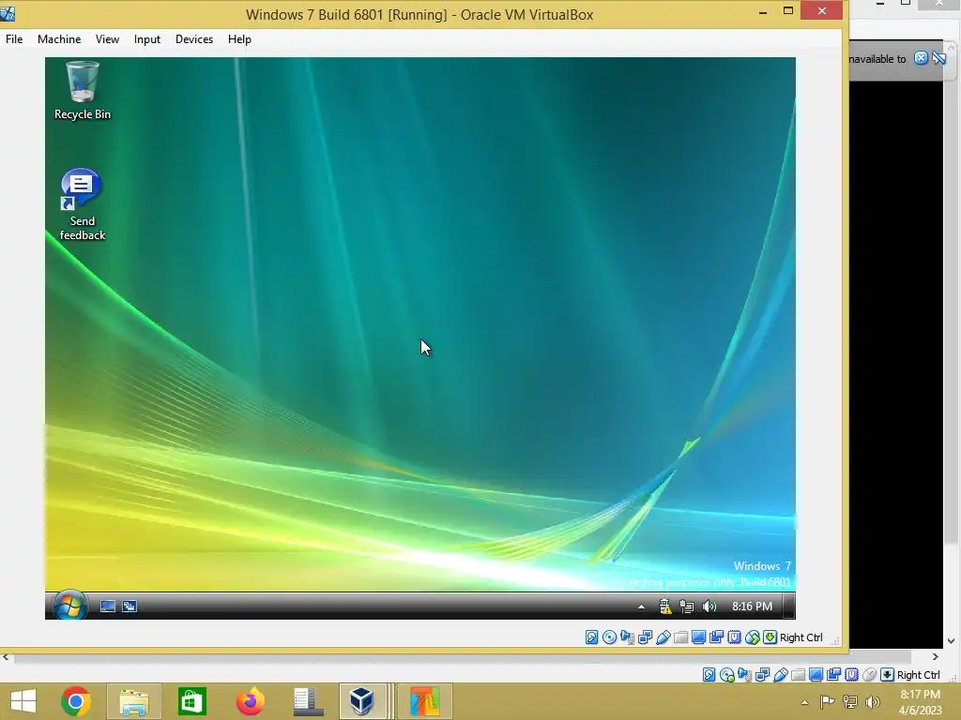
Task: Switch to VirtualBox on the host taskbar
Action: 362,701
